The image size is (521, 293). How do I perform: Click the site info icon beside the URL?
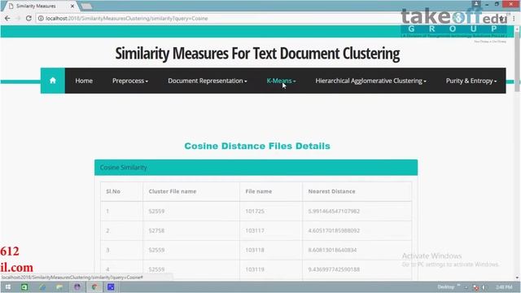[41, 18]
